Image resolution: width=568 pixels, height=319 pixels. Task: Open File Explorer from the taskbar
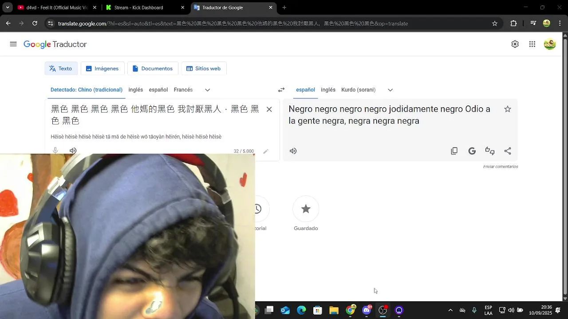(334, 311)
